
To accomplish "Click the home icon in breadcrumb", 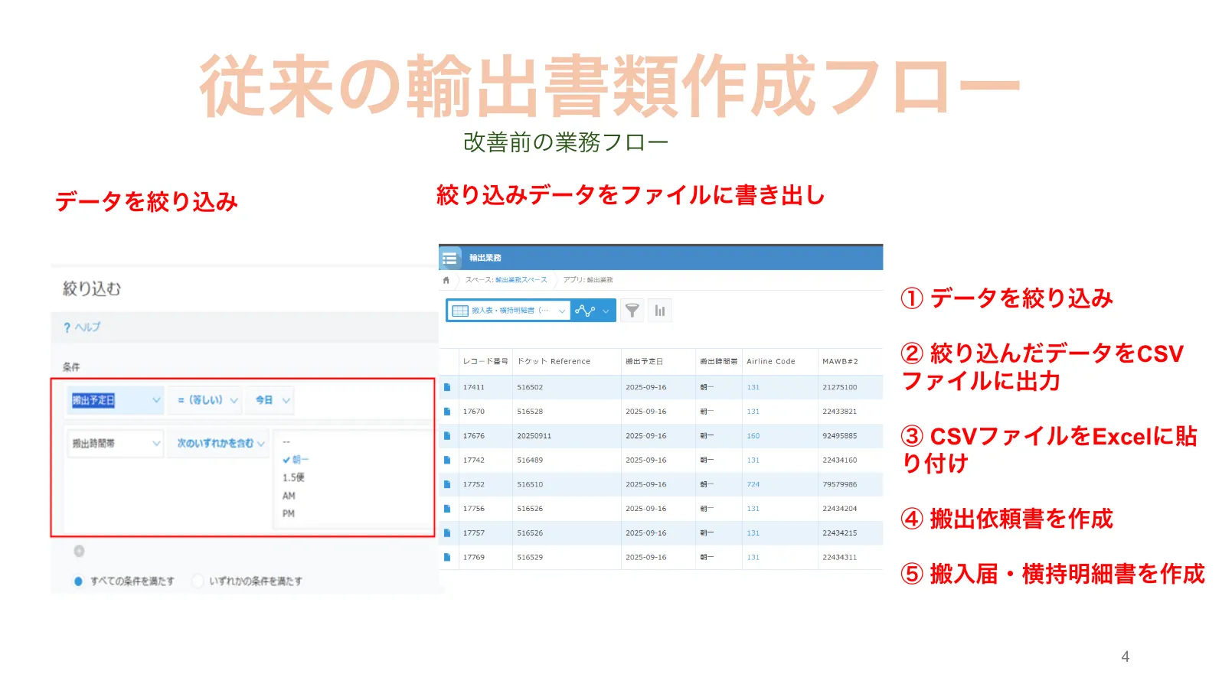I will tap(446, 280).
